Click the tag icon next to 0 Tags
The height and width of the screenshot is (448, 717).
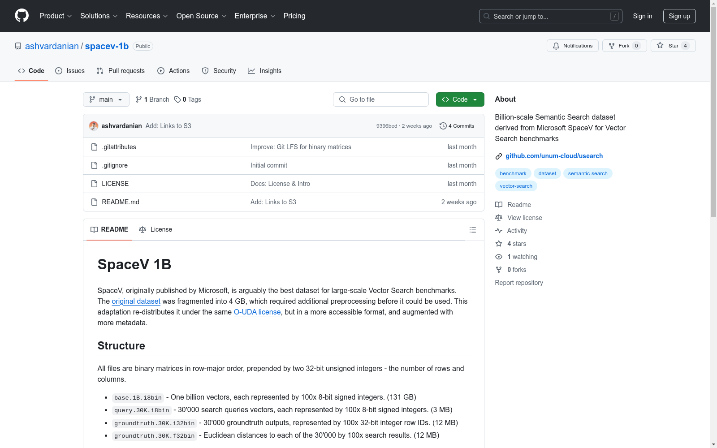[x=177, y=99]
